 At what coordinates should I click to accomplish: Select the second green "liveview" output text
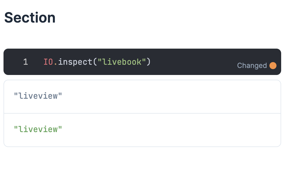pyautogui.click(x=38, y=129)
